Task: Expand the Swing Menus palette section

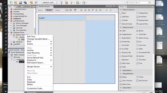Action: click(121, 71)
